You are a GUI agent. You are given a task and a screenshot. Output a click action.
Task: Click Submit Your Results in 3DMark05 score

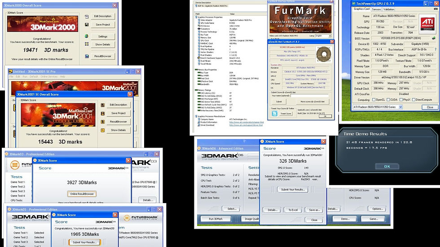pyautogui.click(x=84, y=242)
